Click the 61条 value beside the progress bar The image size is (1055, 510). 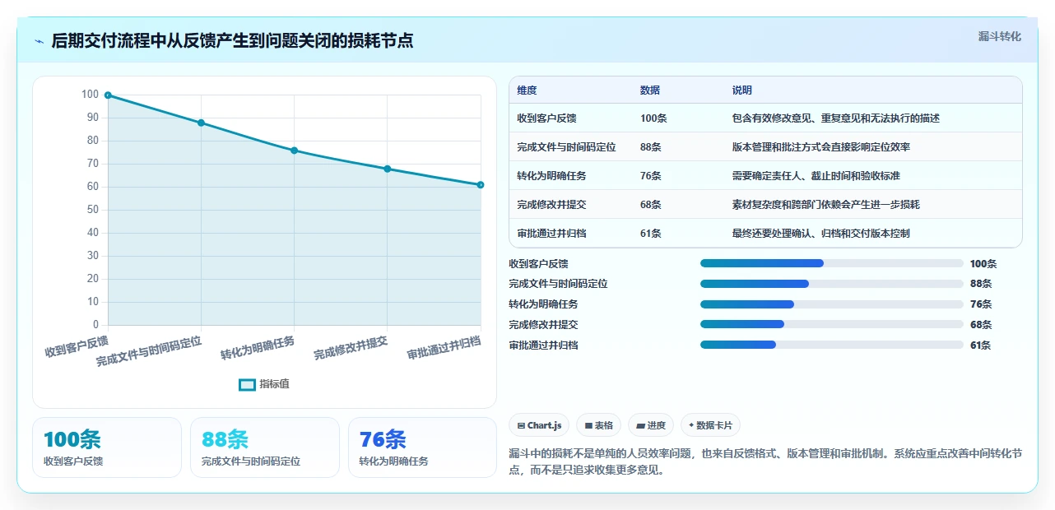981,345
